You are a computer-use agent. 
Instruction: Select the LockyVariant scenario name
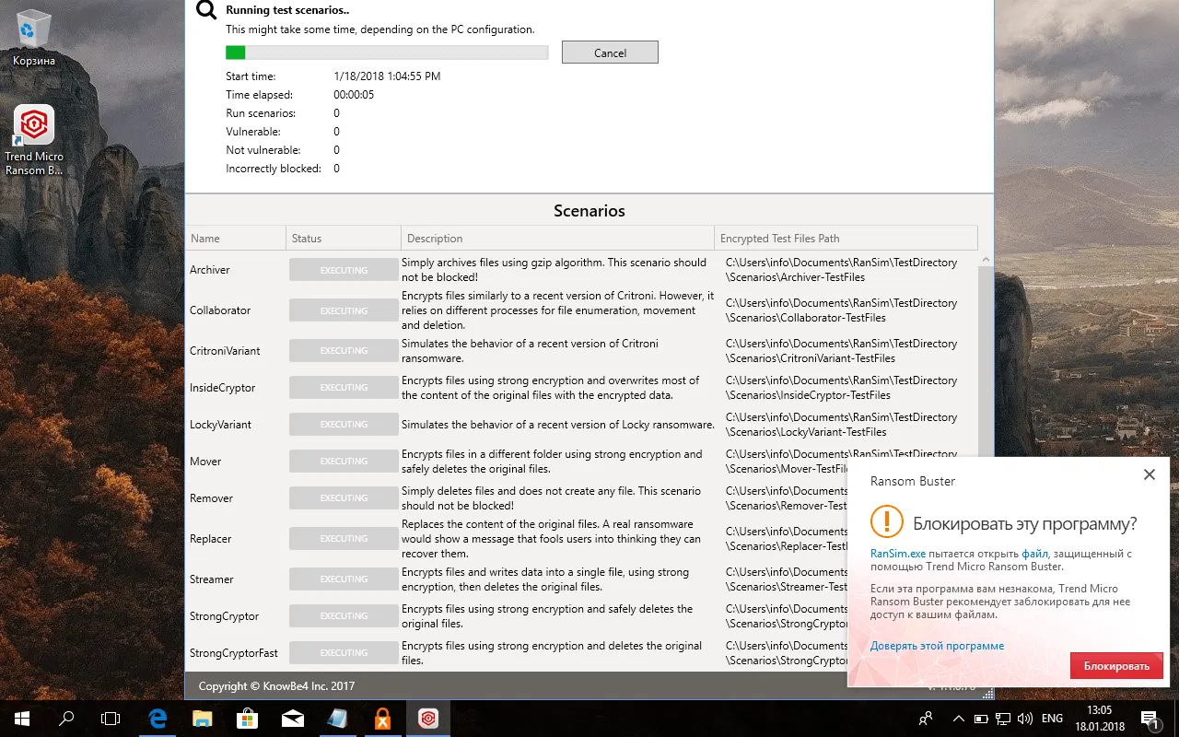pos(220,425)
